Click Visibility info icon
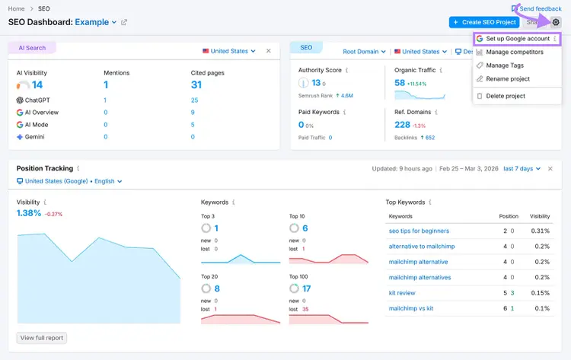571x360 pixels. point(45,202)
